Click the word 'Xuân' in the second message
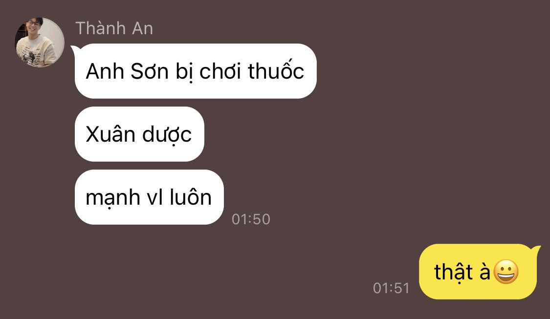This screenshot has width=550, height=319. click(111, 134)
